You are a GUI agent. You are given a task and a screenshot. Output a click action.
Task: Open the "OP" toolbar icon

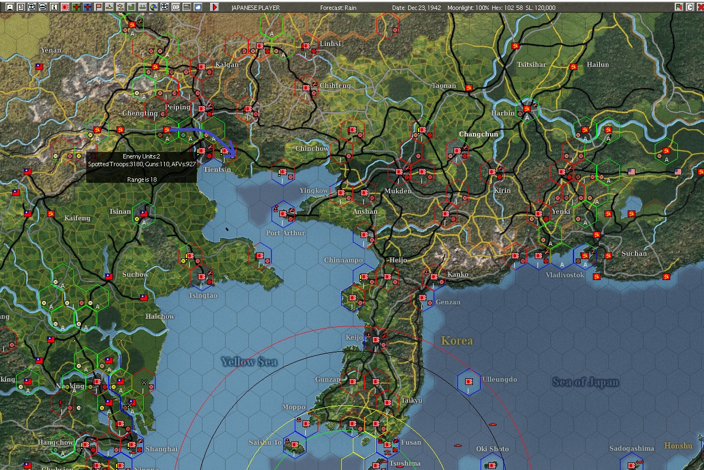(176, 7)
